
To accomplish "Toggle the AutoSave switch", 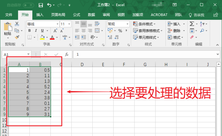I will [x=28, y=5].
